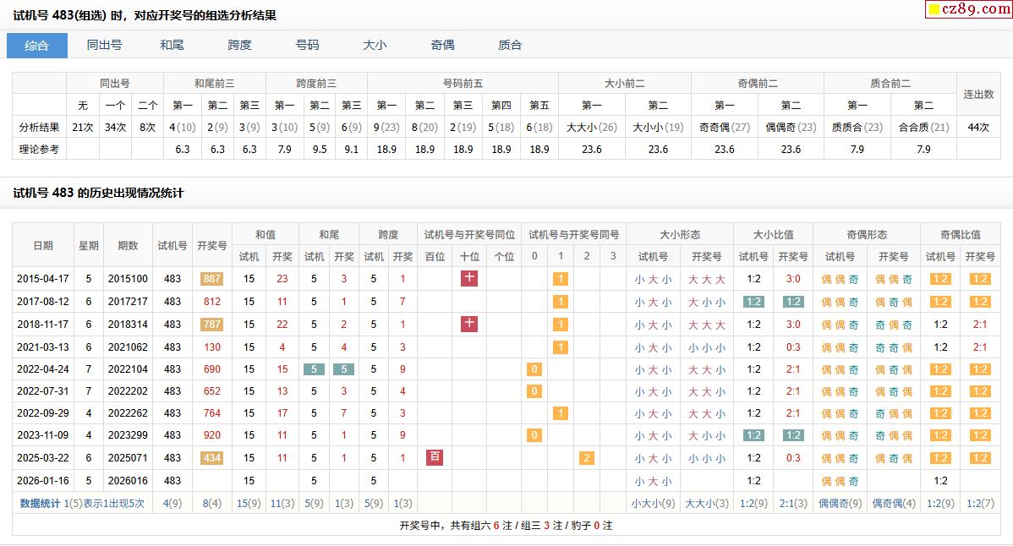1013x546 pixels.
Task: Switch to the 同出号 tab
Action: (x=105, y=46)
